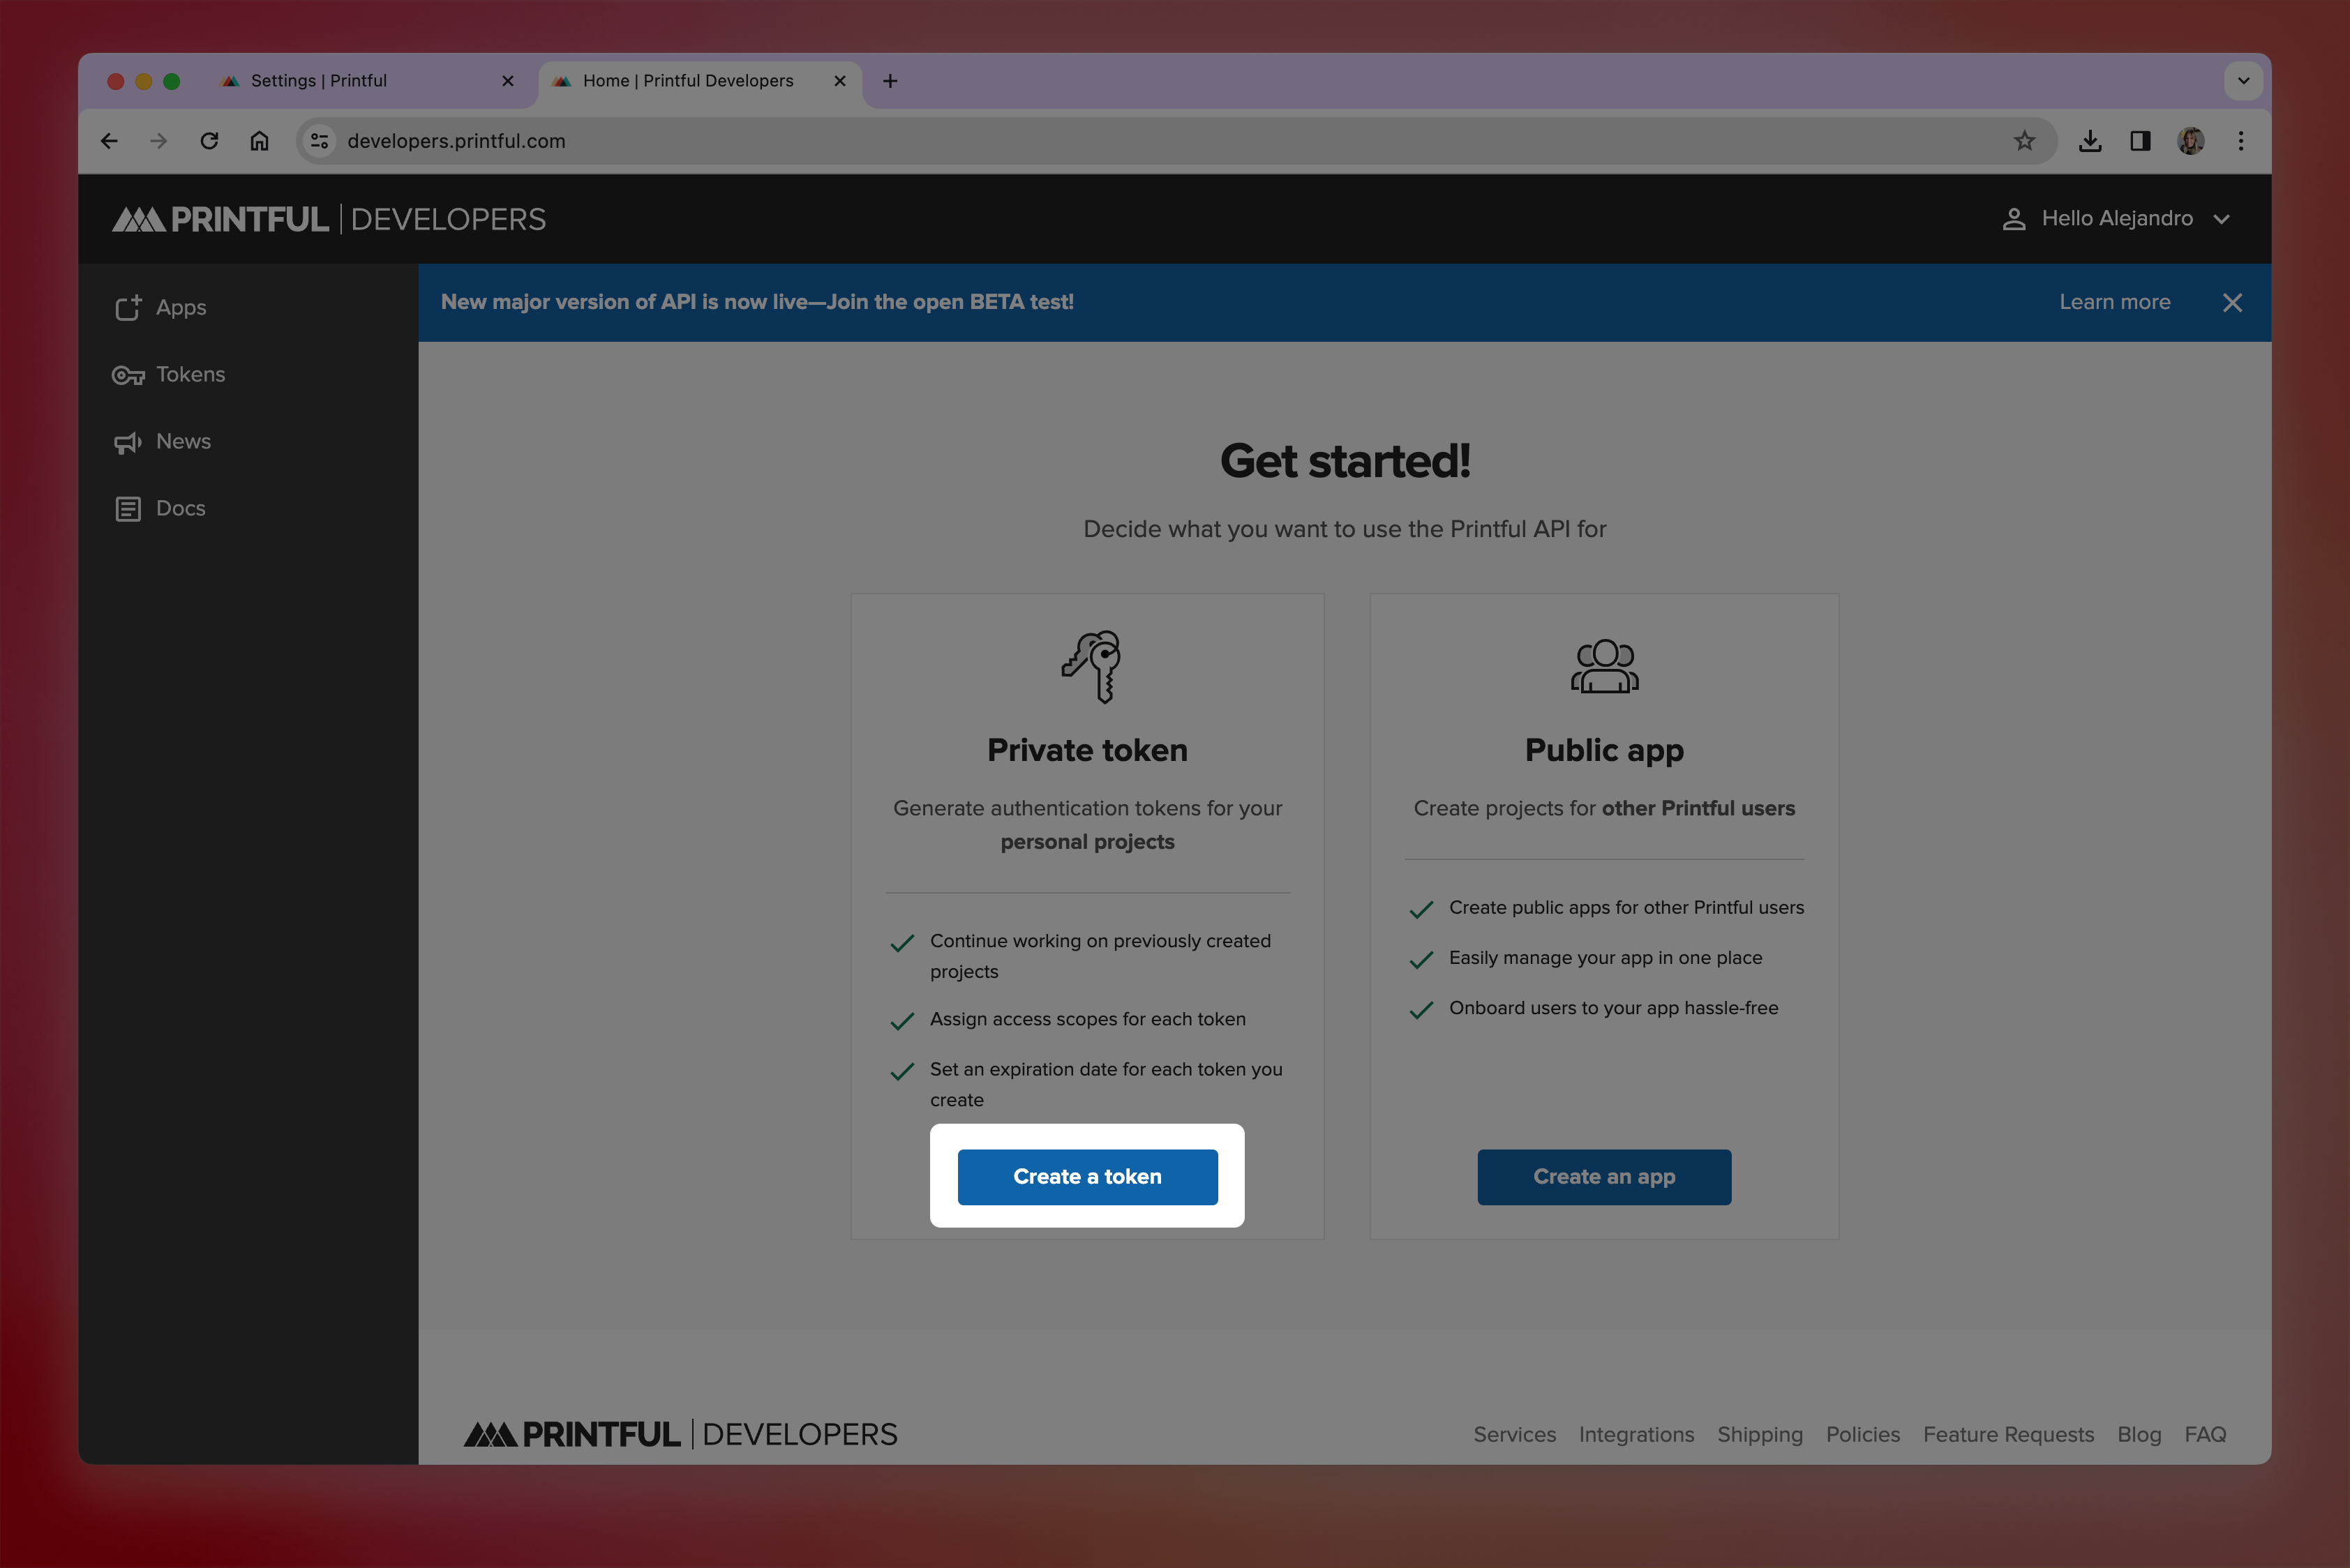This screenshot has width=2350, height=1568.
Task: Click the browser home icon
Action: [259, 141]
